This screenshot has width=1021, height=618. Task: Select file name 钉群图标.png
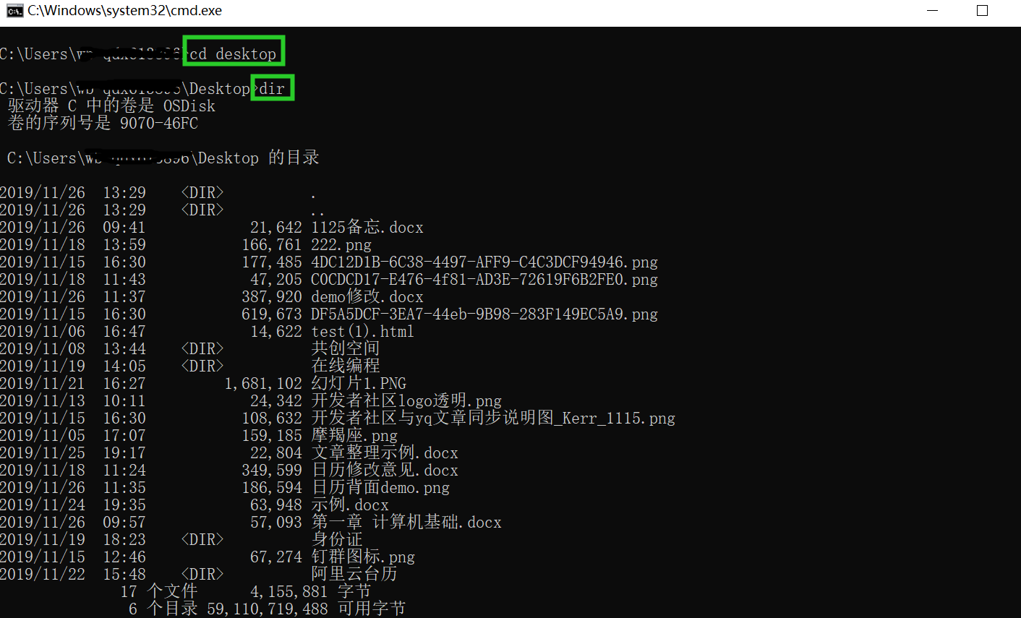click(363, 557)
